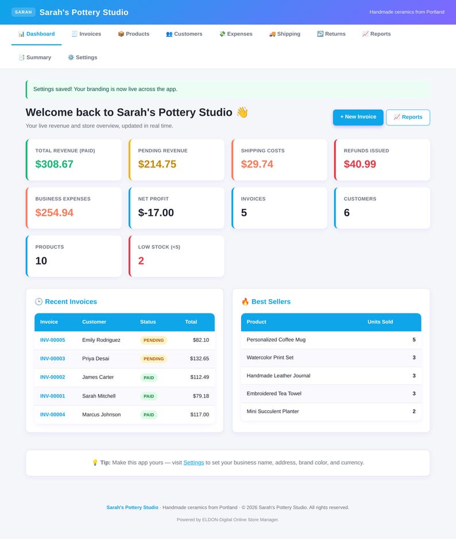Click the lightbulb Tip icon
Screen dimensions: 456x539
pyautogui.click(x=95, y=462)
